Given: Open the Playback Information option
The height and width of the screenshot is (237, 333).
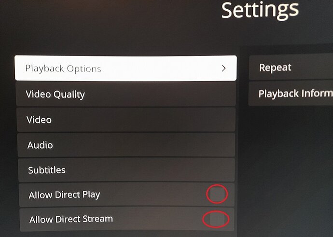Looking at the screenshot, I should pos(291,93).
